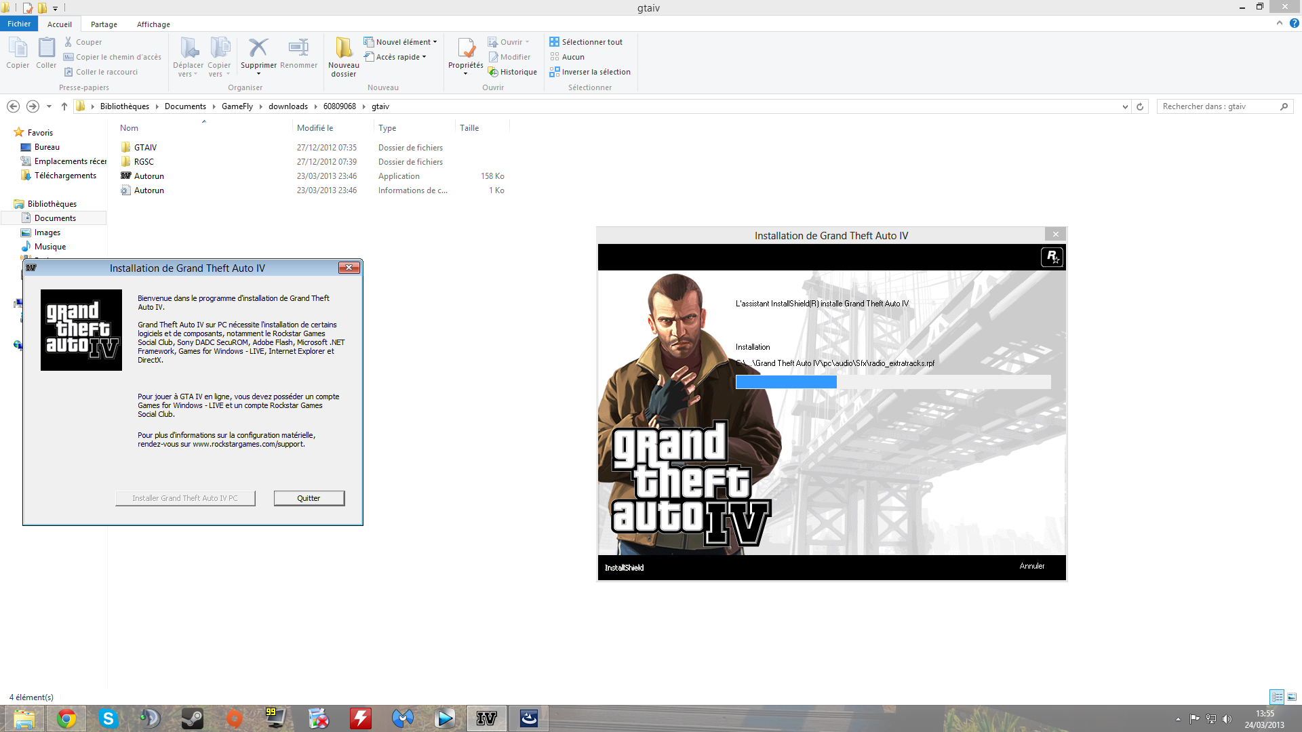Select Musique under Bibliothèques
Image resolution: width=1302 pixels, height=732 pixels.
(x=50, y=247)
